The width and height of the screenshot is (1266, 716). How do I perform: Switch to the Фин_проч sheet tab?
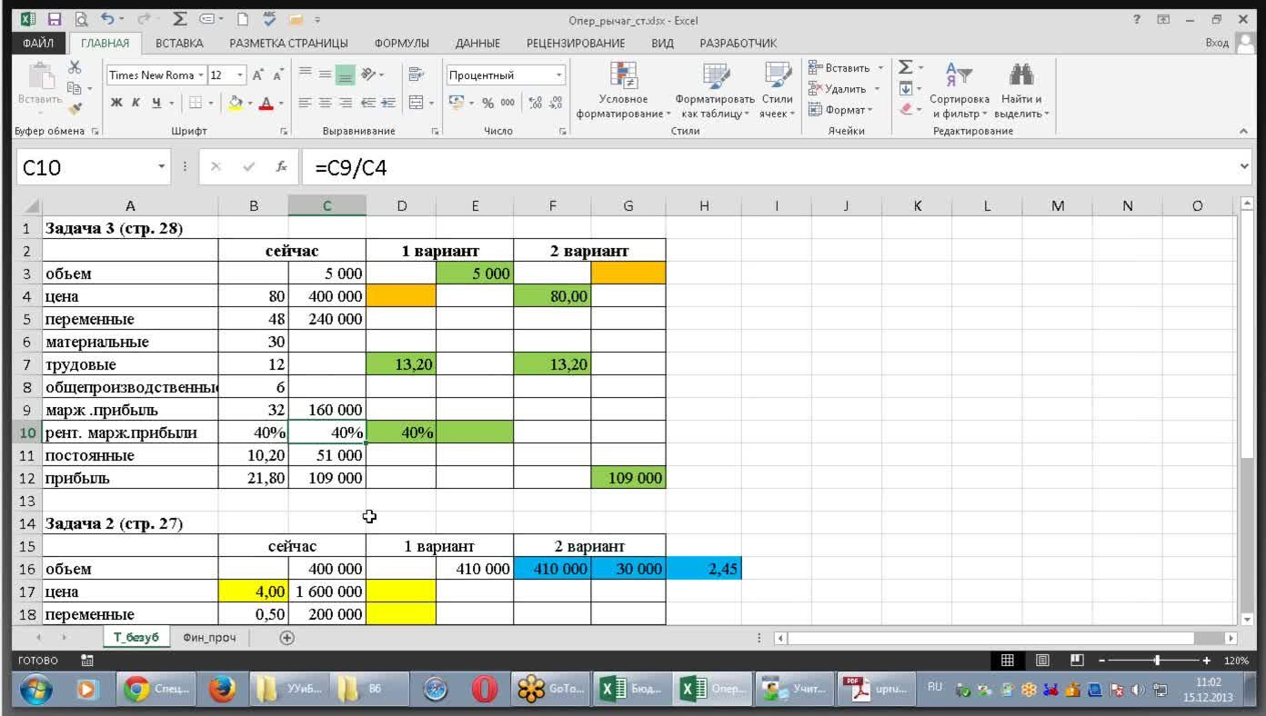coord(209,638)
